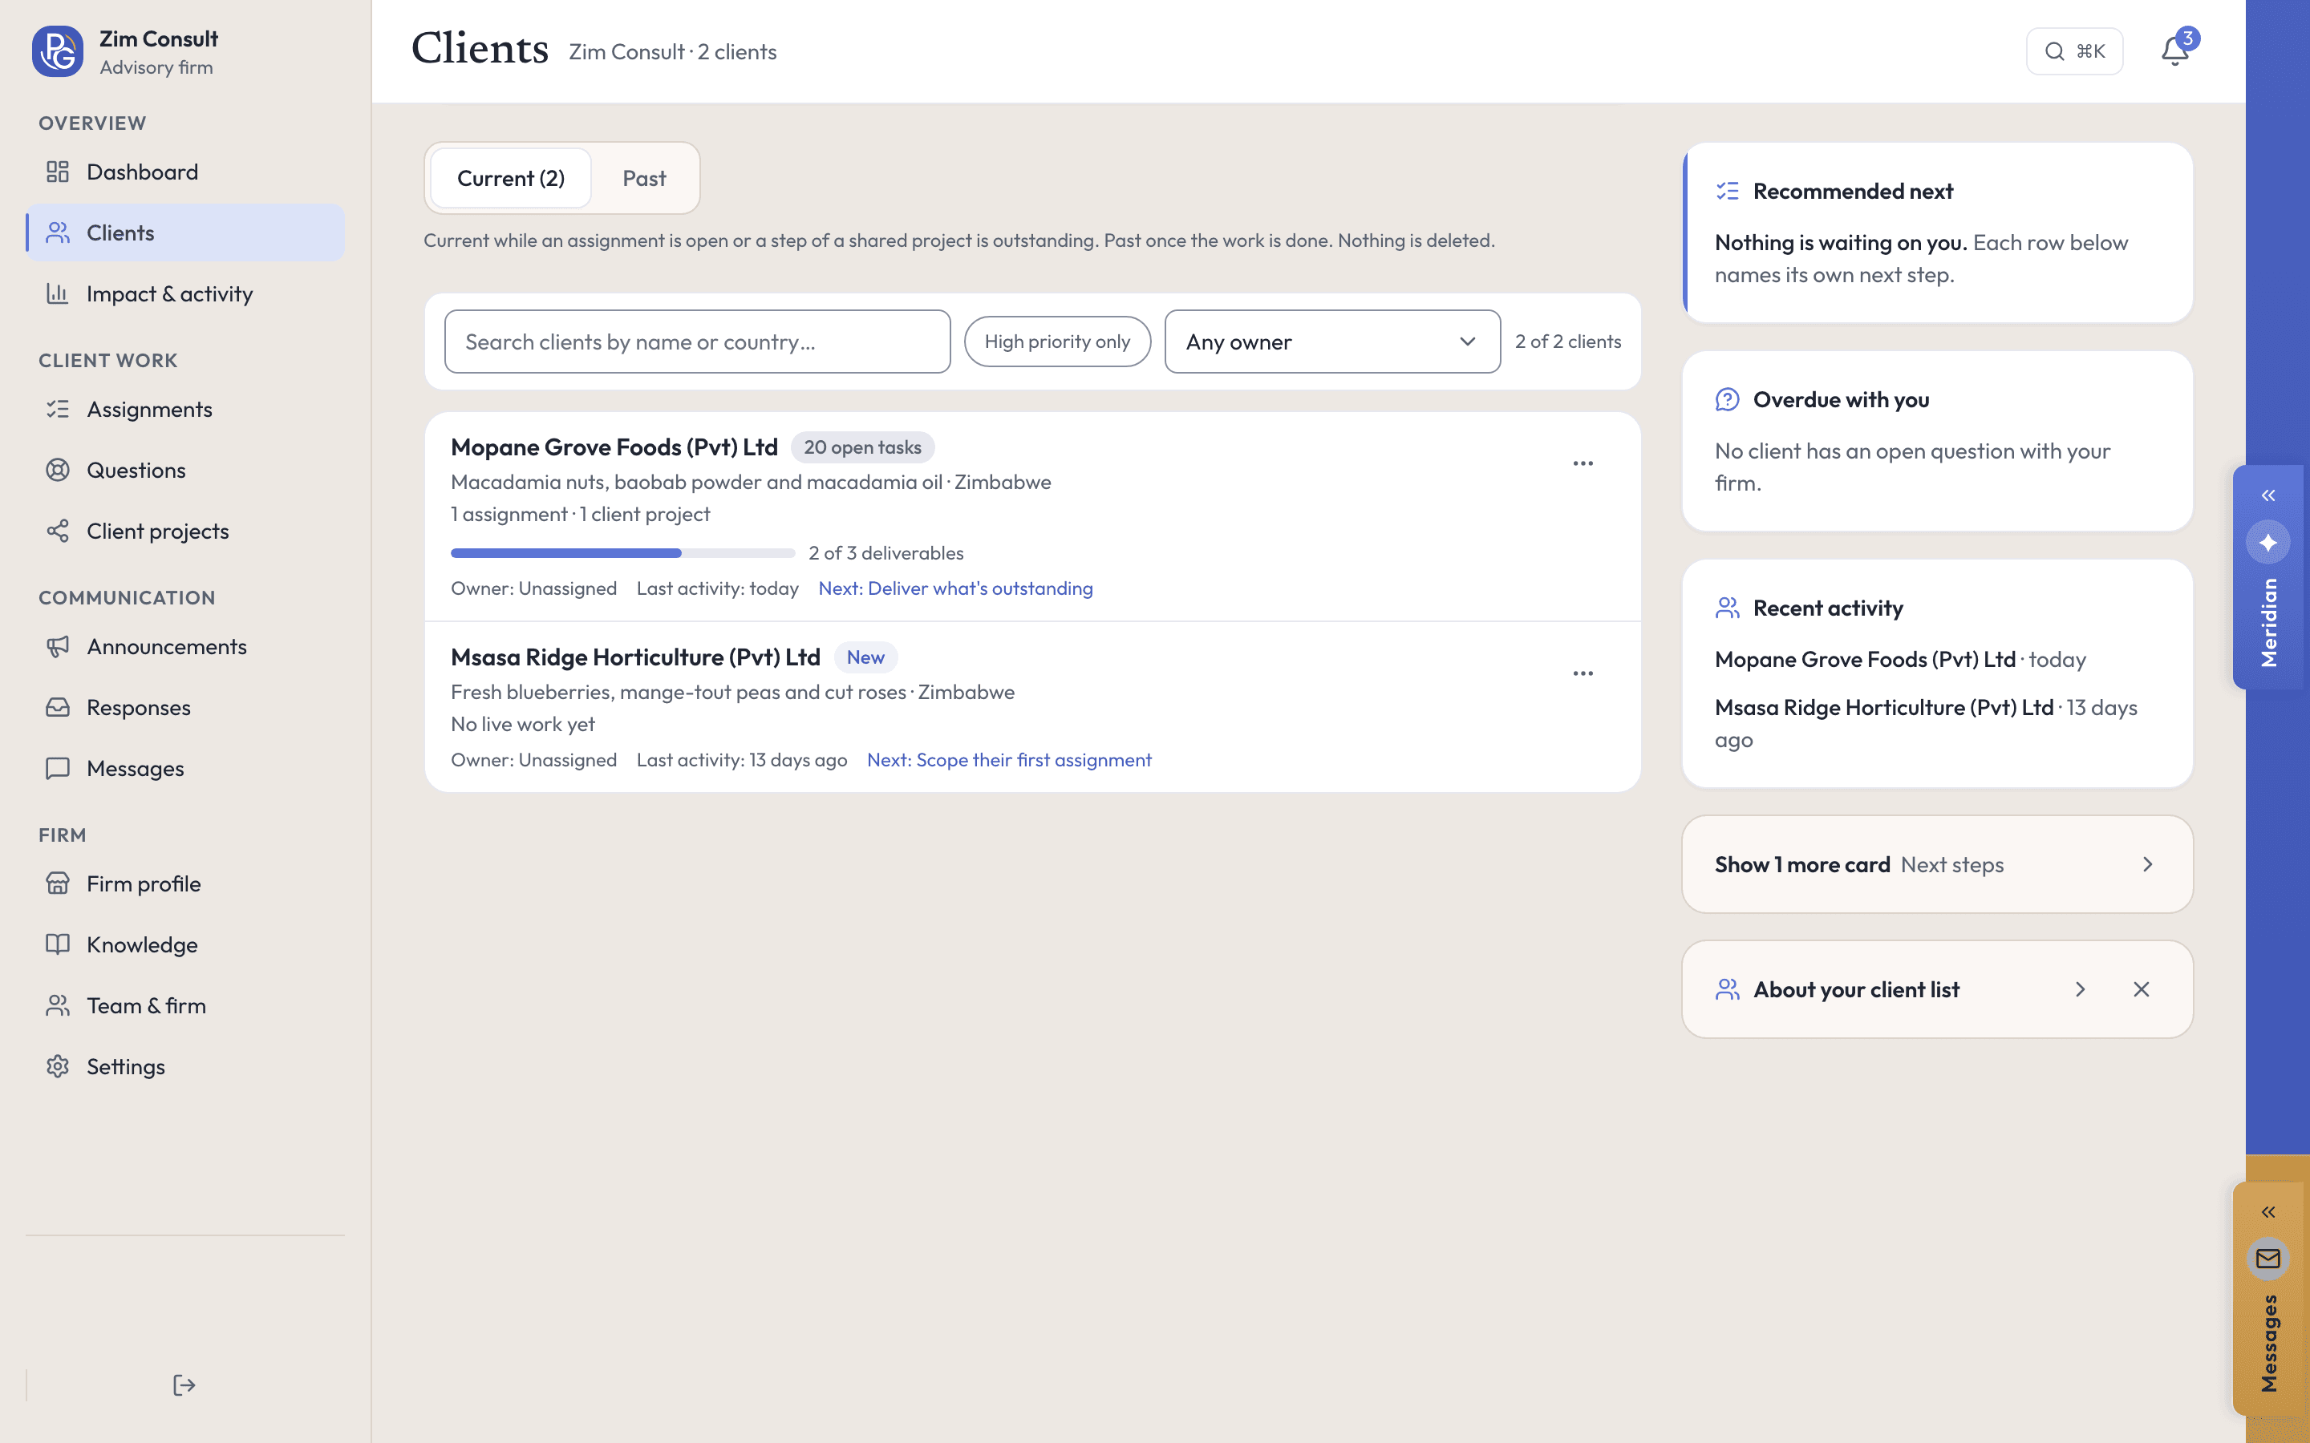
Task: Click the 20 open tasks badge
Action: tap(862, 447)
